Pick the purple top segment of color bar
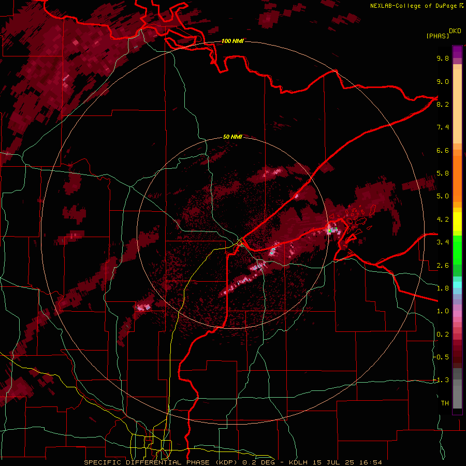Image resolution: width=466 pixels, height=466 pixels. 457,52
